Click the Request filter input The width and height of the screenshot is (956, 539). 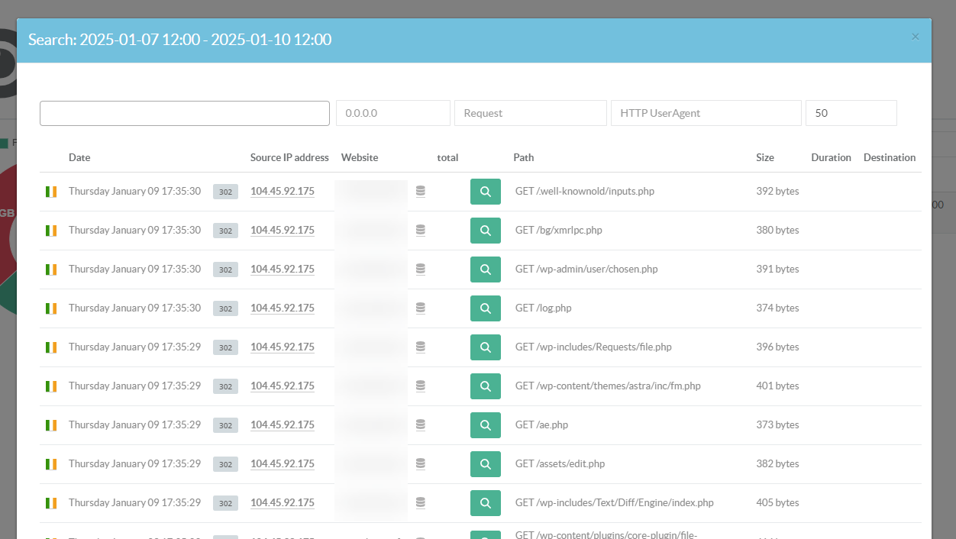530,113
